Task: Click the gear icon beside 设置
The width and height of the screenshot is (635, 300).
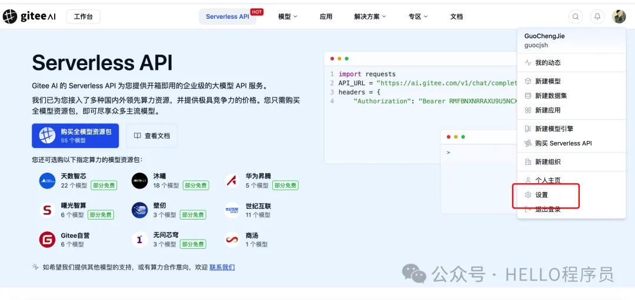Action: pos(527,195)
